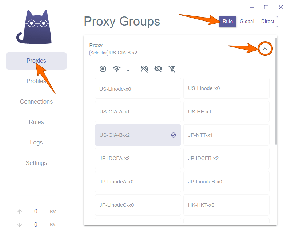The image size is (291, 232).
Task: Click the Proxy group header title
Action: [96, 45]
